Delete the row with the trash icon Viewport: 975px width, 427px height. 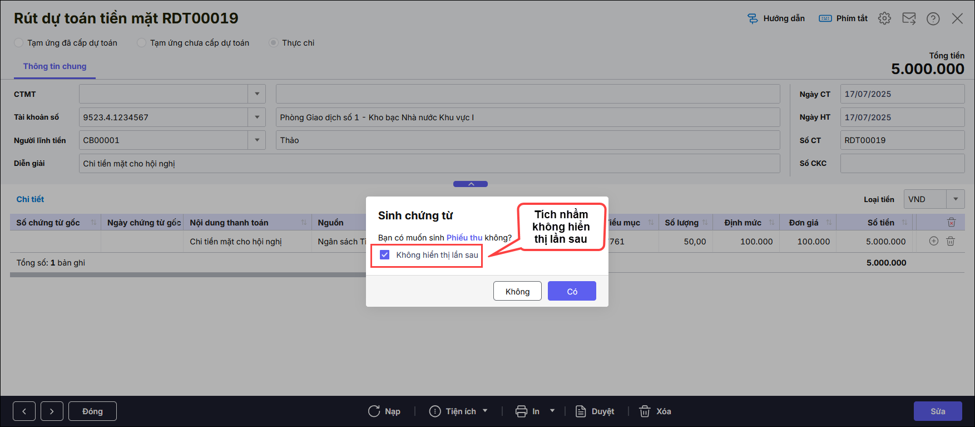951,241
